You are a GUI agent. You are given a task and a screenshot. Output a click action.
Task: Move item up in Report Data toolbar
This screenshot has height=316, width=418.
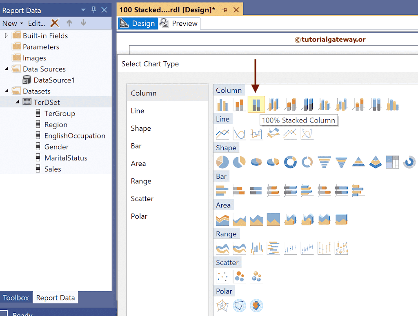coord(69,23)
